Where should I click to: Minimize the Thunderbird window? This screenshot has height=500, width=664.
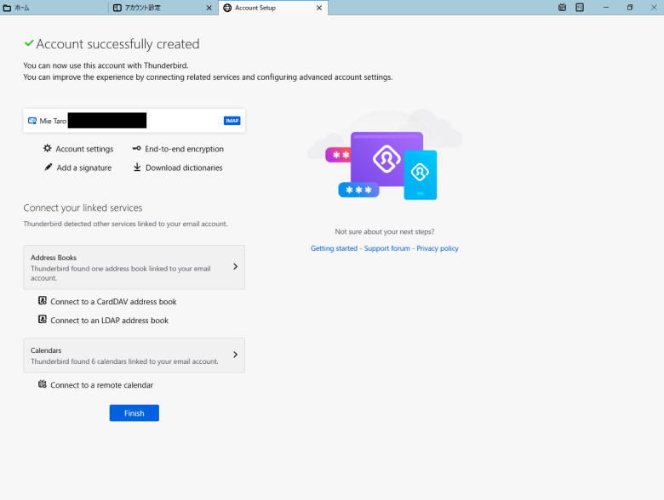tap(606, 8)
